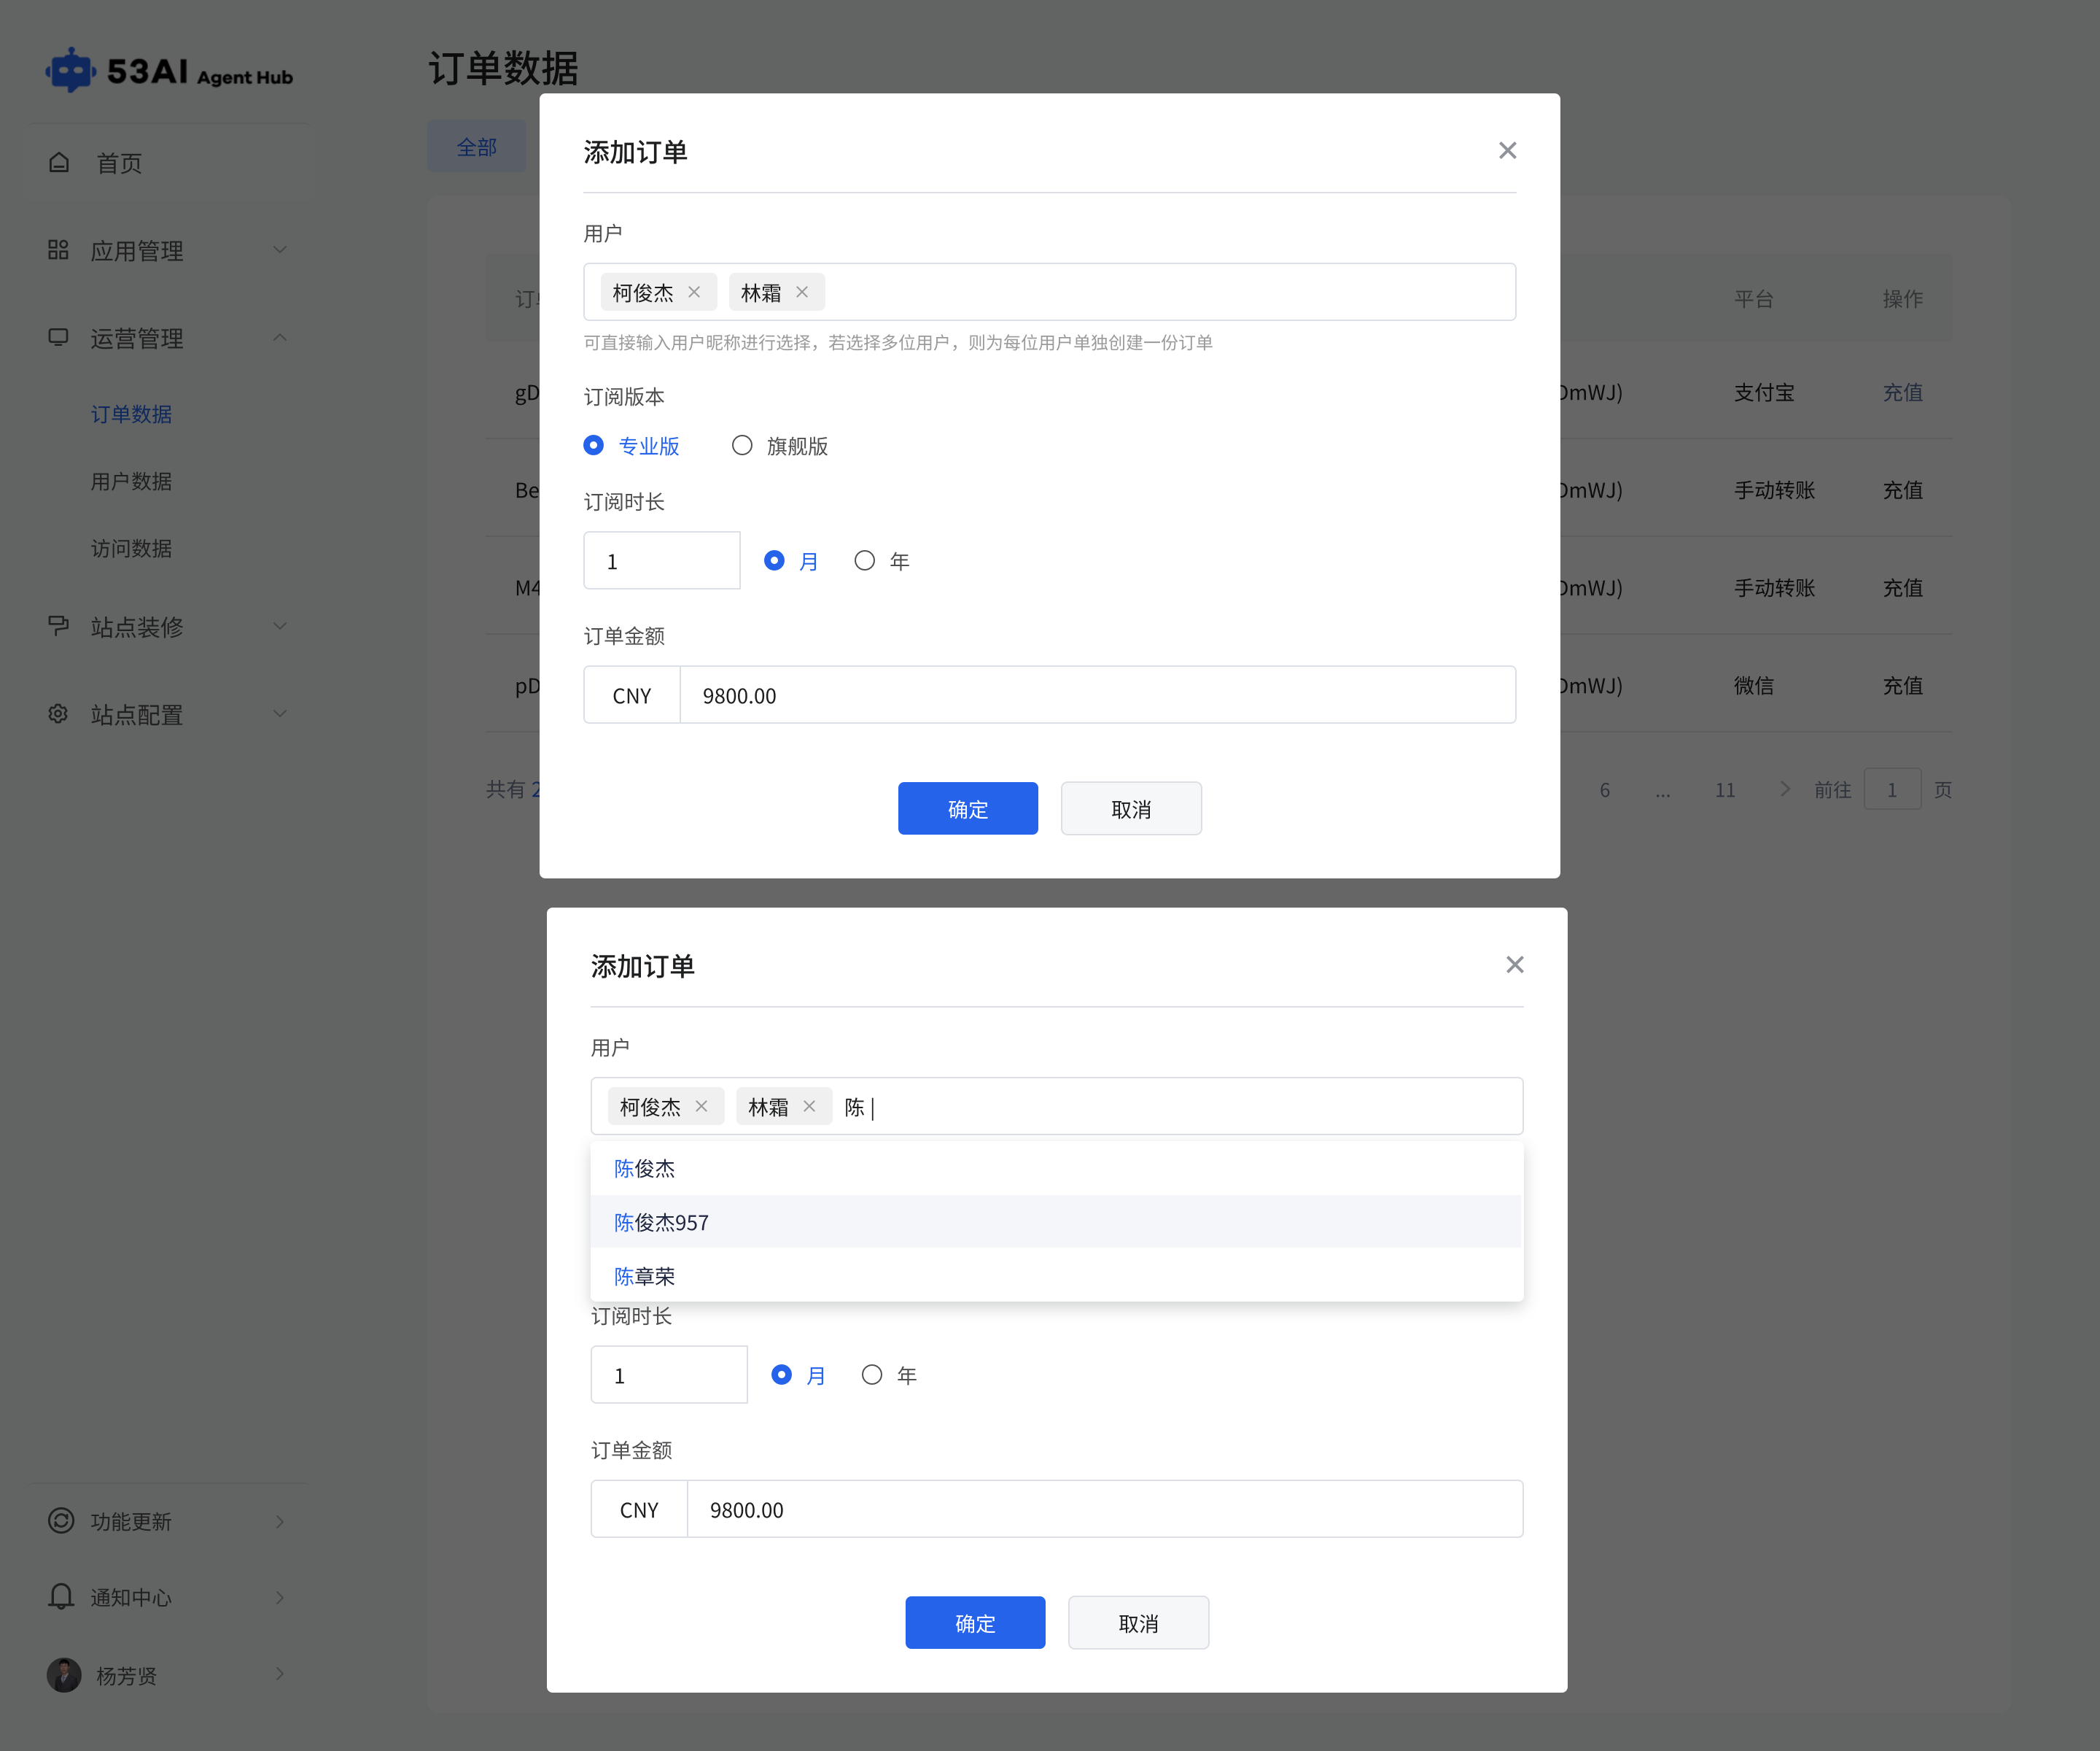Collapse the 运营管理 menu chevron

[x=280, y=337]
